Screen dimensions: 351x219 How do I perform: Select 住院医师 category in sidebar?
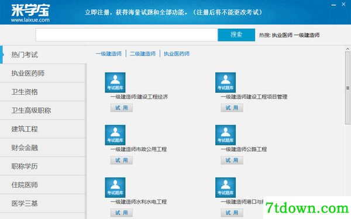tap(43, 185)
